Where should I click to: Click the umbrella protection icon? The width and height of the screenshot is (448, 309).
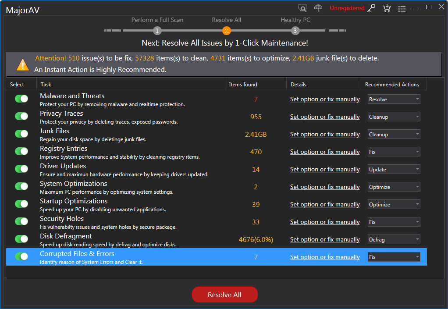(319, 8)
